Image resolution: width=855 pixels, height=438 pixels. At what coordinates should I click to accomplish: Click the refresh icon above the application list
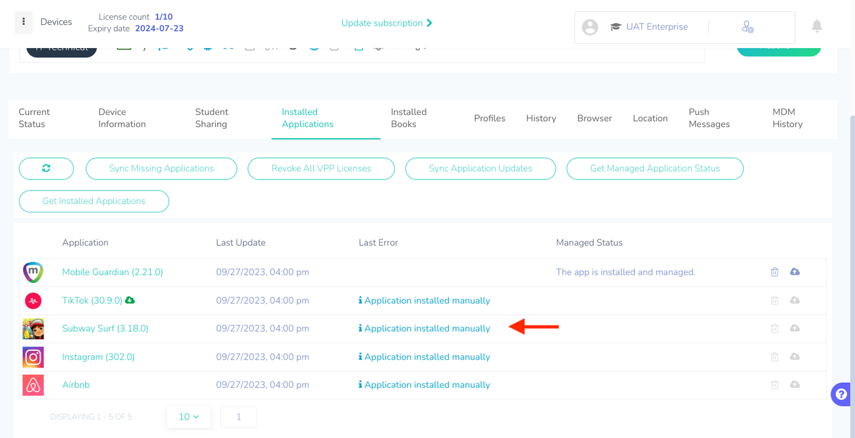pos(46,168)
